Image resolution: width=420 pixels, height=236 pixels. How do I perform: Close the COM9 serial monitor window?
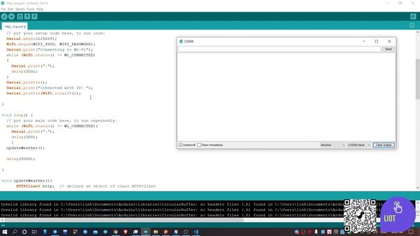pyautogui.click(x=389, y=41)
